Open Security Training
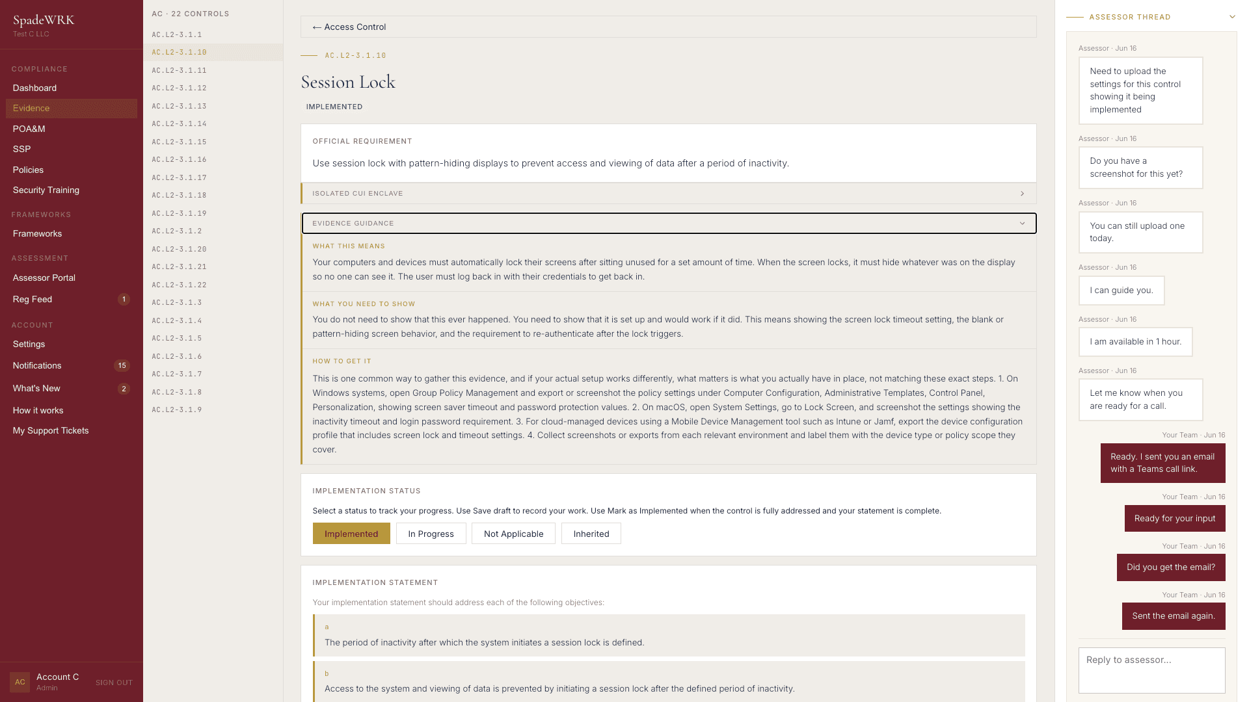Screen dimensions: 1249x702 [72, 190]
